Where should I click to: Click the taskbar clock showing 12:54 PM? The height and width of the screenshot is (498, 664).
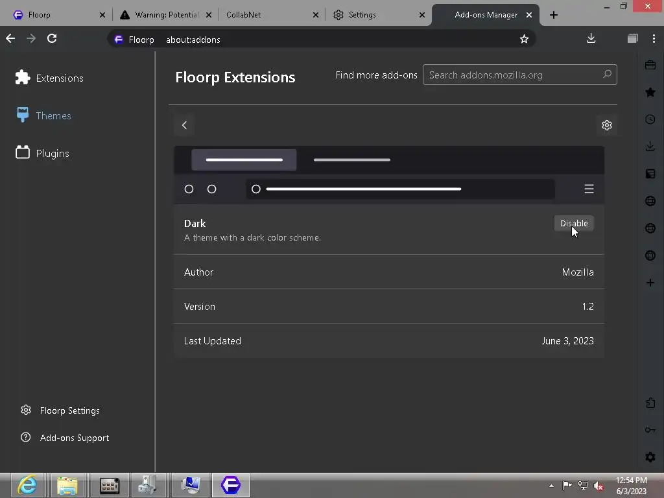632,486
